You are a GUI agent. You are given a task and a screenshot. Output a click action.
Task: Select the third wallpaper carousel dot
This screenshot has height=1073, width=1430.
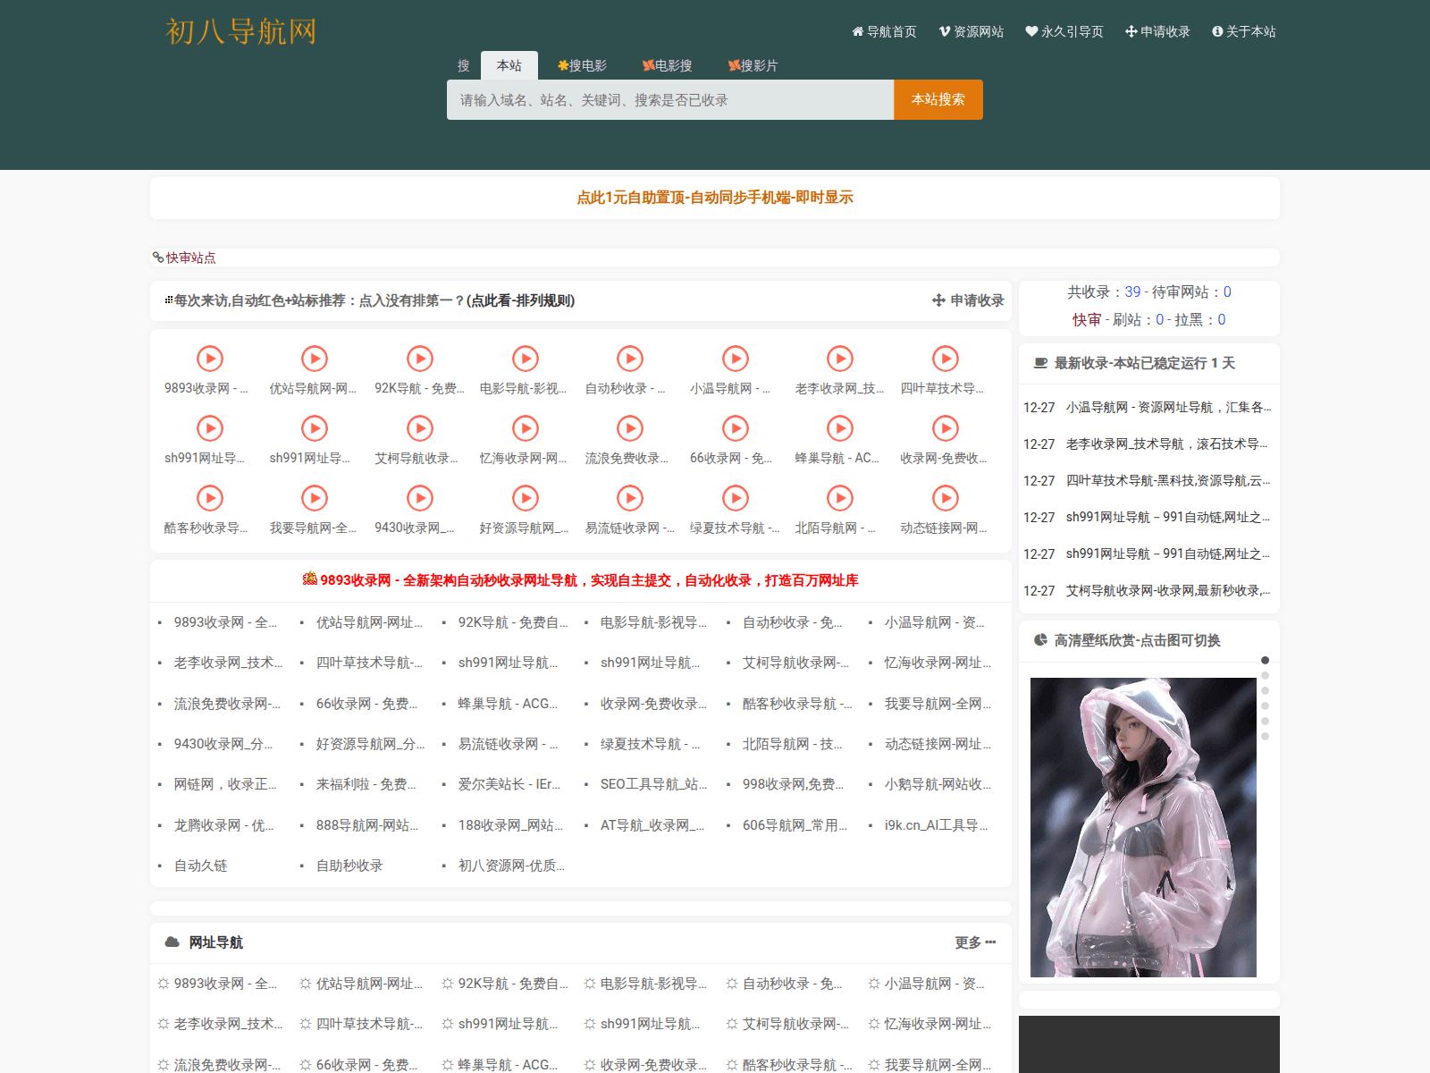click(x=1265, y=691)
